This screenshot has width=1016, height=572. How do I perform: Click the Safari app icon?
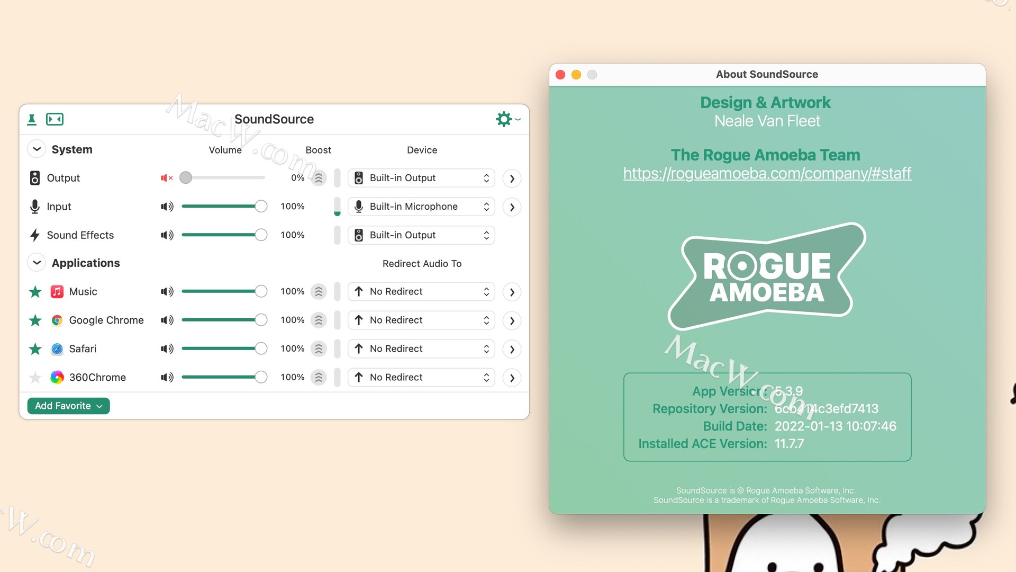(x=57, y=348)
